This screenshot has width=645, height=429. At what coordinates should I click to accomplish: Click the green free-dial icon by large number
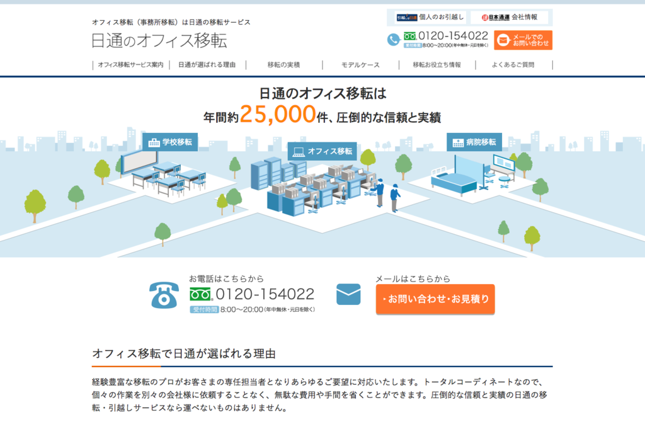coord(201,294)
